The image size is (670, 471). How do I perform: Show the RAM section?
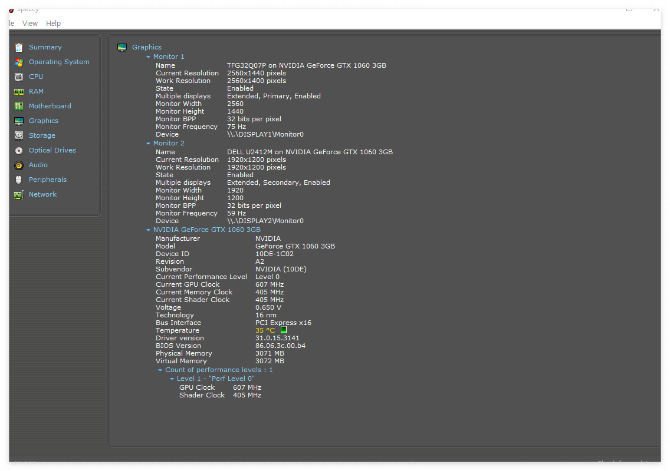37,91
